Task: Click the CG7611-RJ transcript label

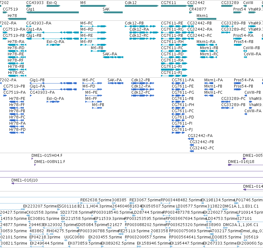Action: click(172, 72)
